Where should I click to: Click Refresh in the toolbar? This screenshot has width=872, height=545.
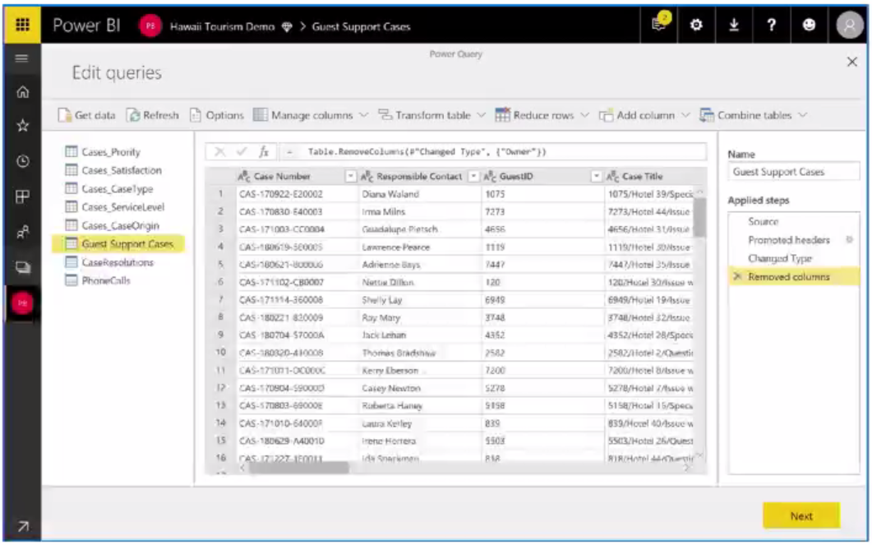pos(153,115)
